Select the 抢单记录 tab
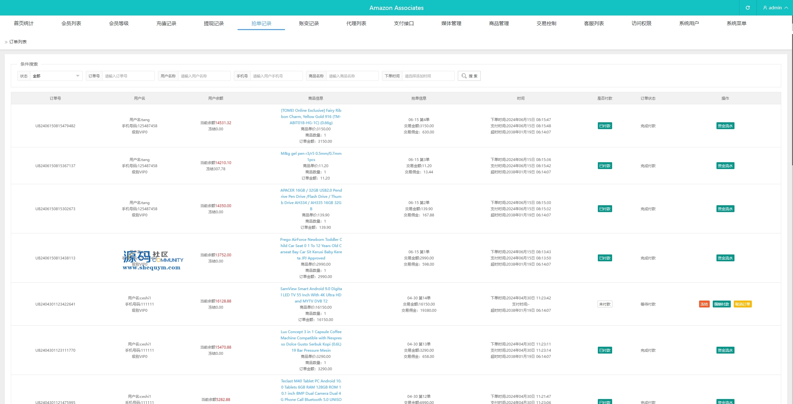793x404 pixels. (x=261, y=23)
